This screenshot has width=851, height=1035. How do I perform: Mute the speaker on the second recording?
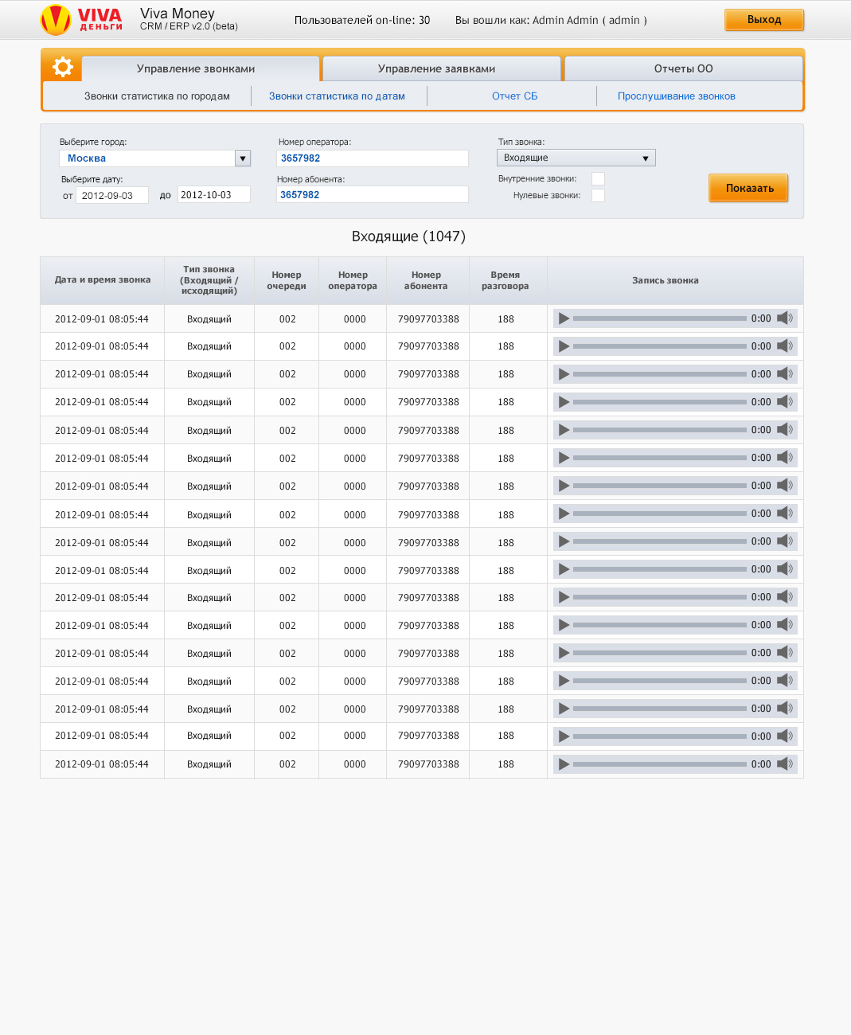[x=784, y=346]
